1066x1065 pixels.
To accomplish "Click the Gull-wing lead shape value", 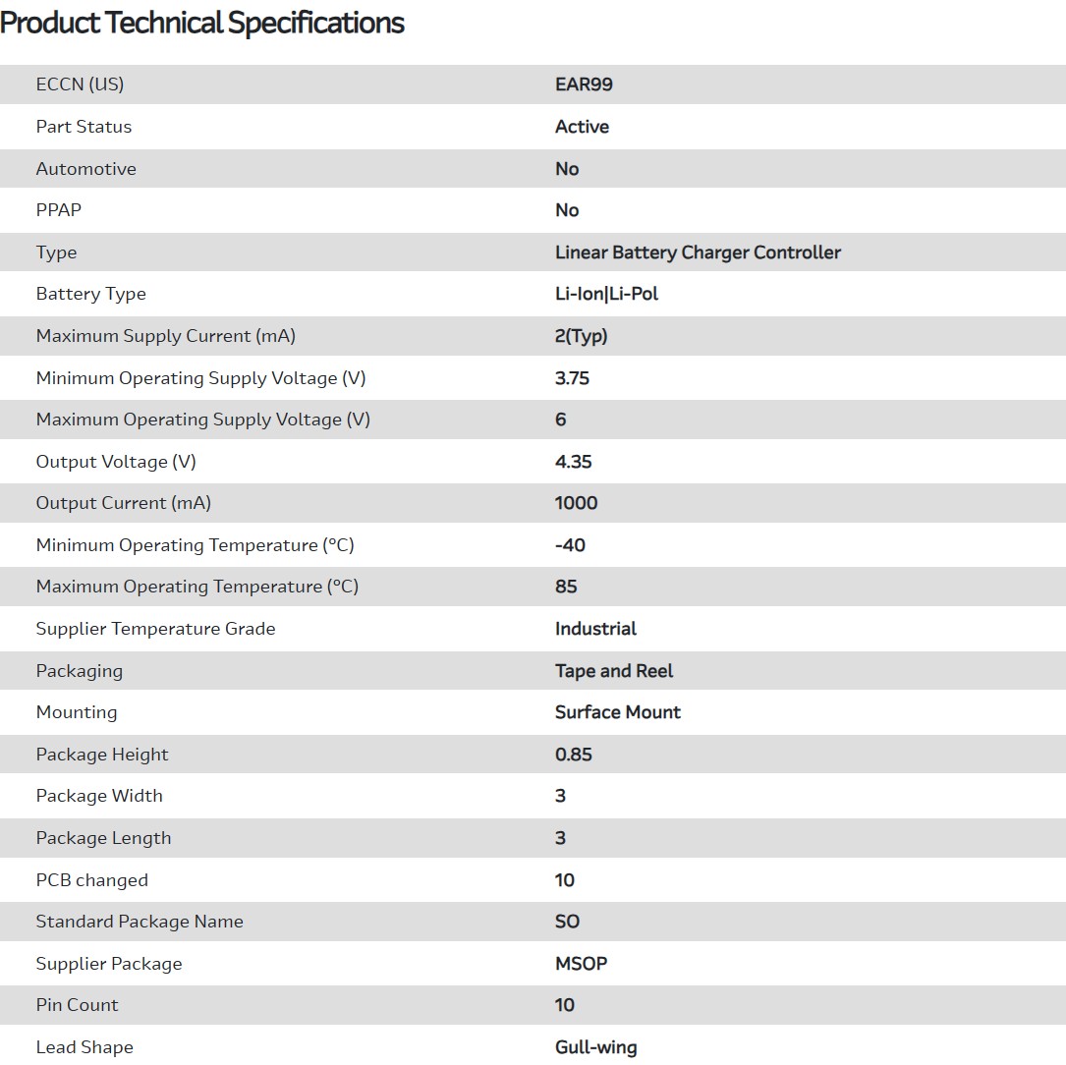I will [x=595, y=1047].
